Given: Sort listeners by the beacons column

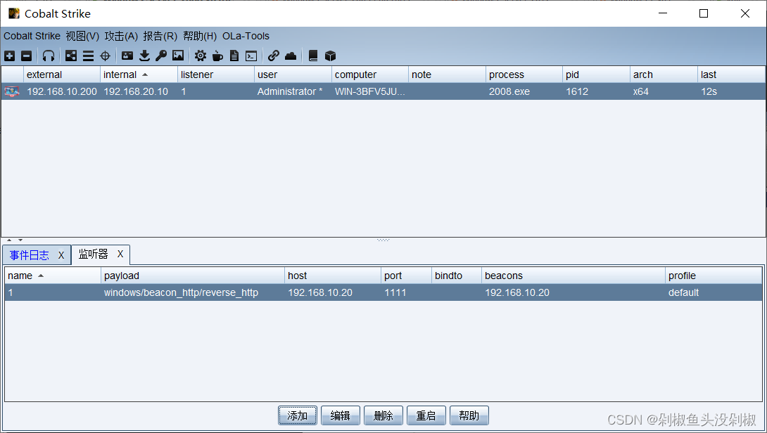Looking at the screenshot, I should click(573, 276).
